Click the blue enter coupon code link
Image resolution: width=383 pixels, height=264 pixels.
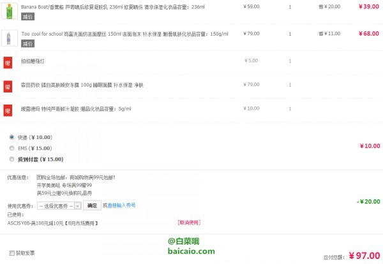(x=121, y=205)
